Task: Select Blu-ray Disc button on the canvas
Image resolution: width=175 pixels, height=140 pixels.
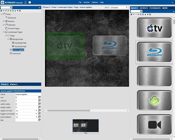Action: pyautogui.click(x=109, y=45)
